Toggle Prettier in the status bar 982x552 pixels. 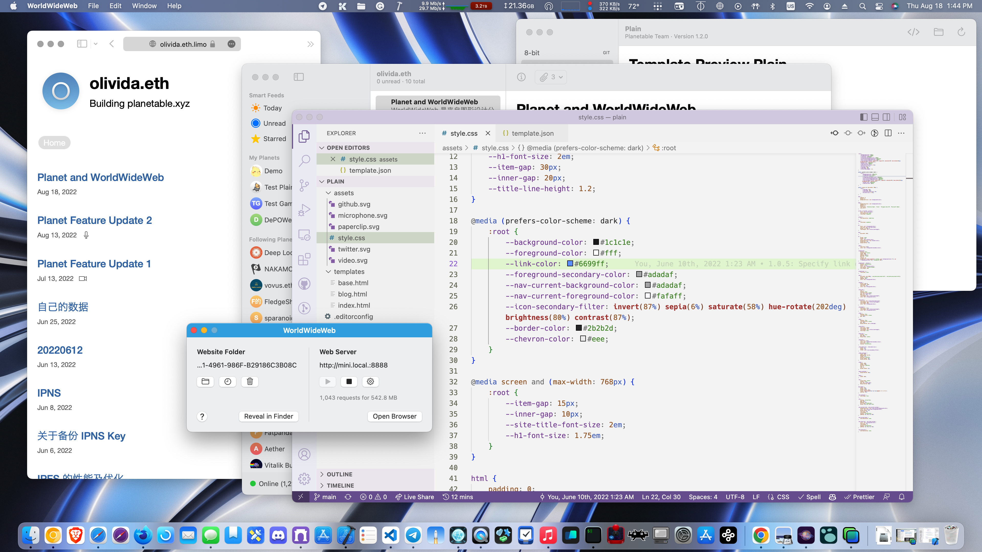(x=860, y=497)
